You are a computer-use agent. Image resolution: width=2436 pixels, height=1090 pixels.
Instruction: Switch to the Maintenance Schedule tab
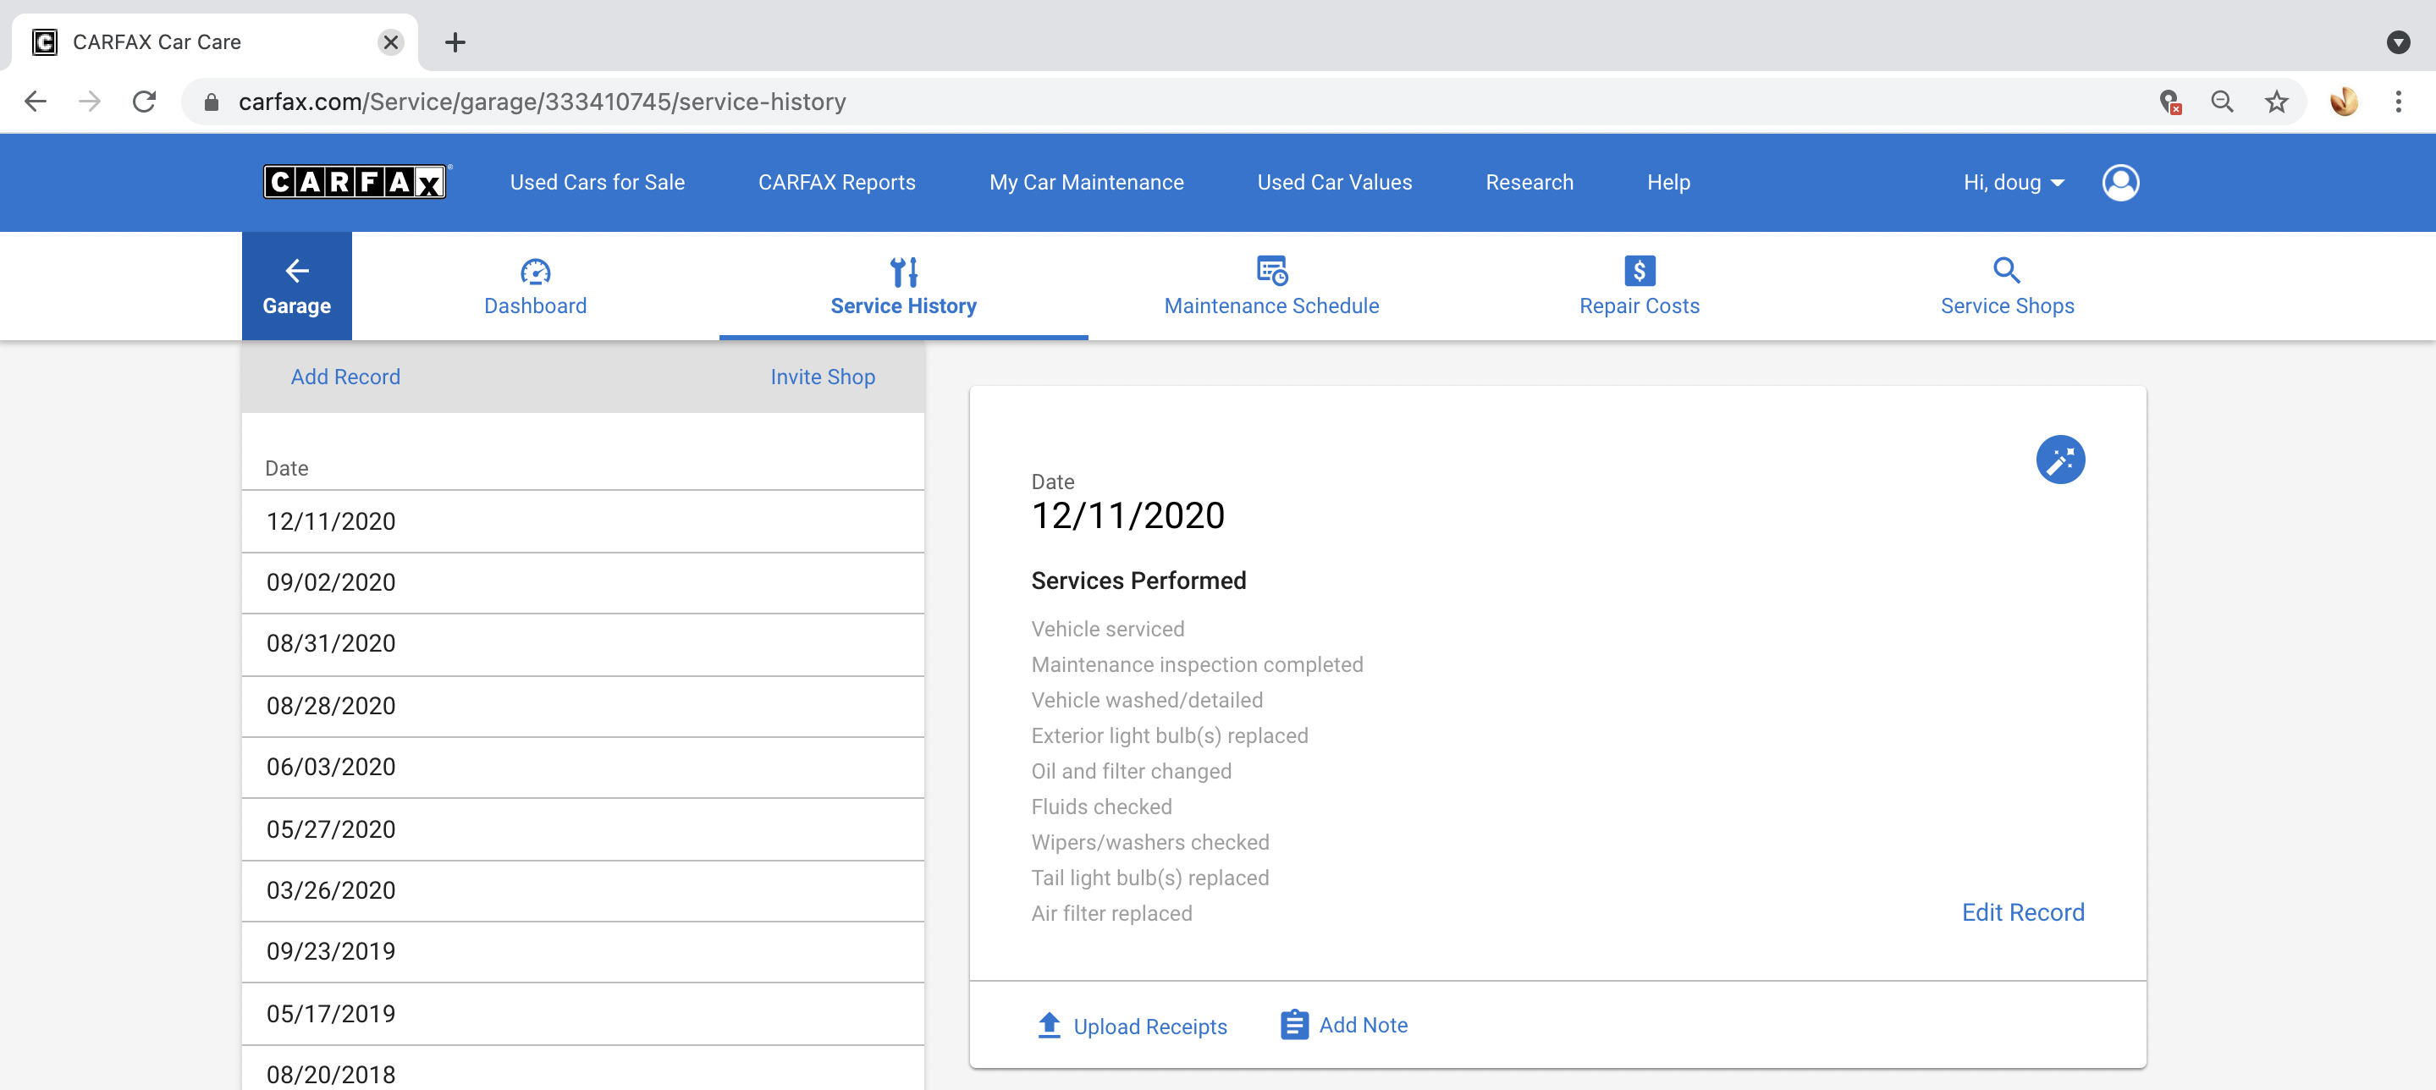tap(1271, 286)
